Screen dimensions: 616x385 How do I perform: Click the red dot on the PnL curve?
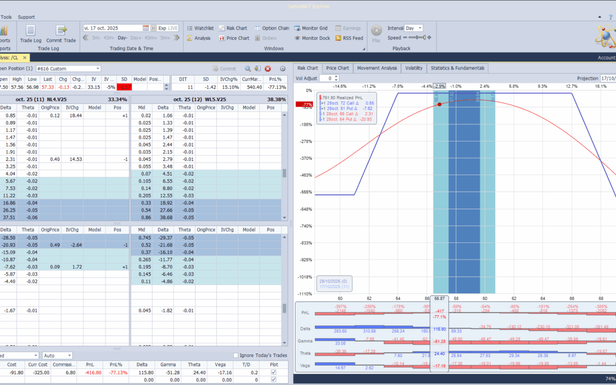tap(440, 104)
